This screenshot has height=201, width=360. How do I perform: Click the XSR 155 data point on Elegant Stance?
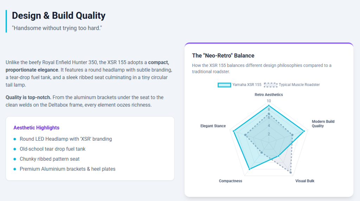click(x=233, y=131)
